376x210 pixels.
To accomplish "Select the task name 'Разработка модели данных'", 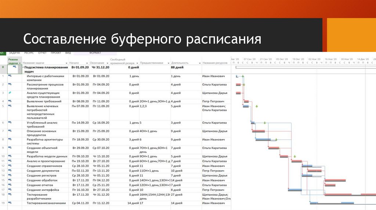I will (47, 156).
